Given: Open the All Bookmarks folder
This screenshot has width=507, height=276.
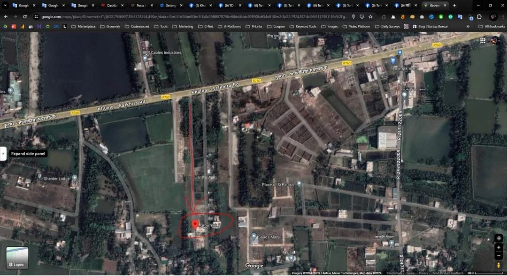Looking at the screenshot, I should tap(492, 26).
